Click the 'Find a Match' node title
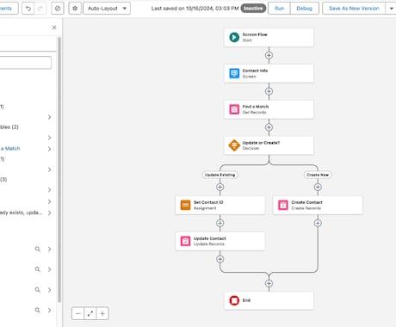 (256, 107)
